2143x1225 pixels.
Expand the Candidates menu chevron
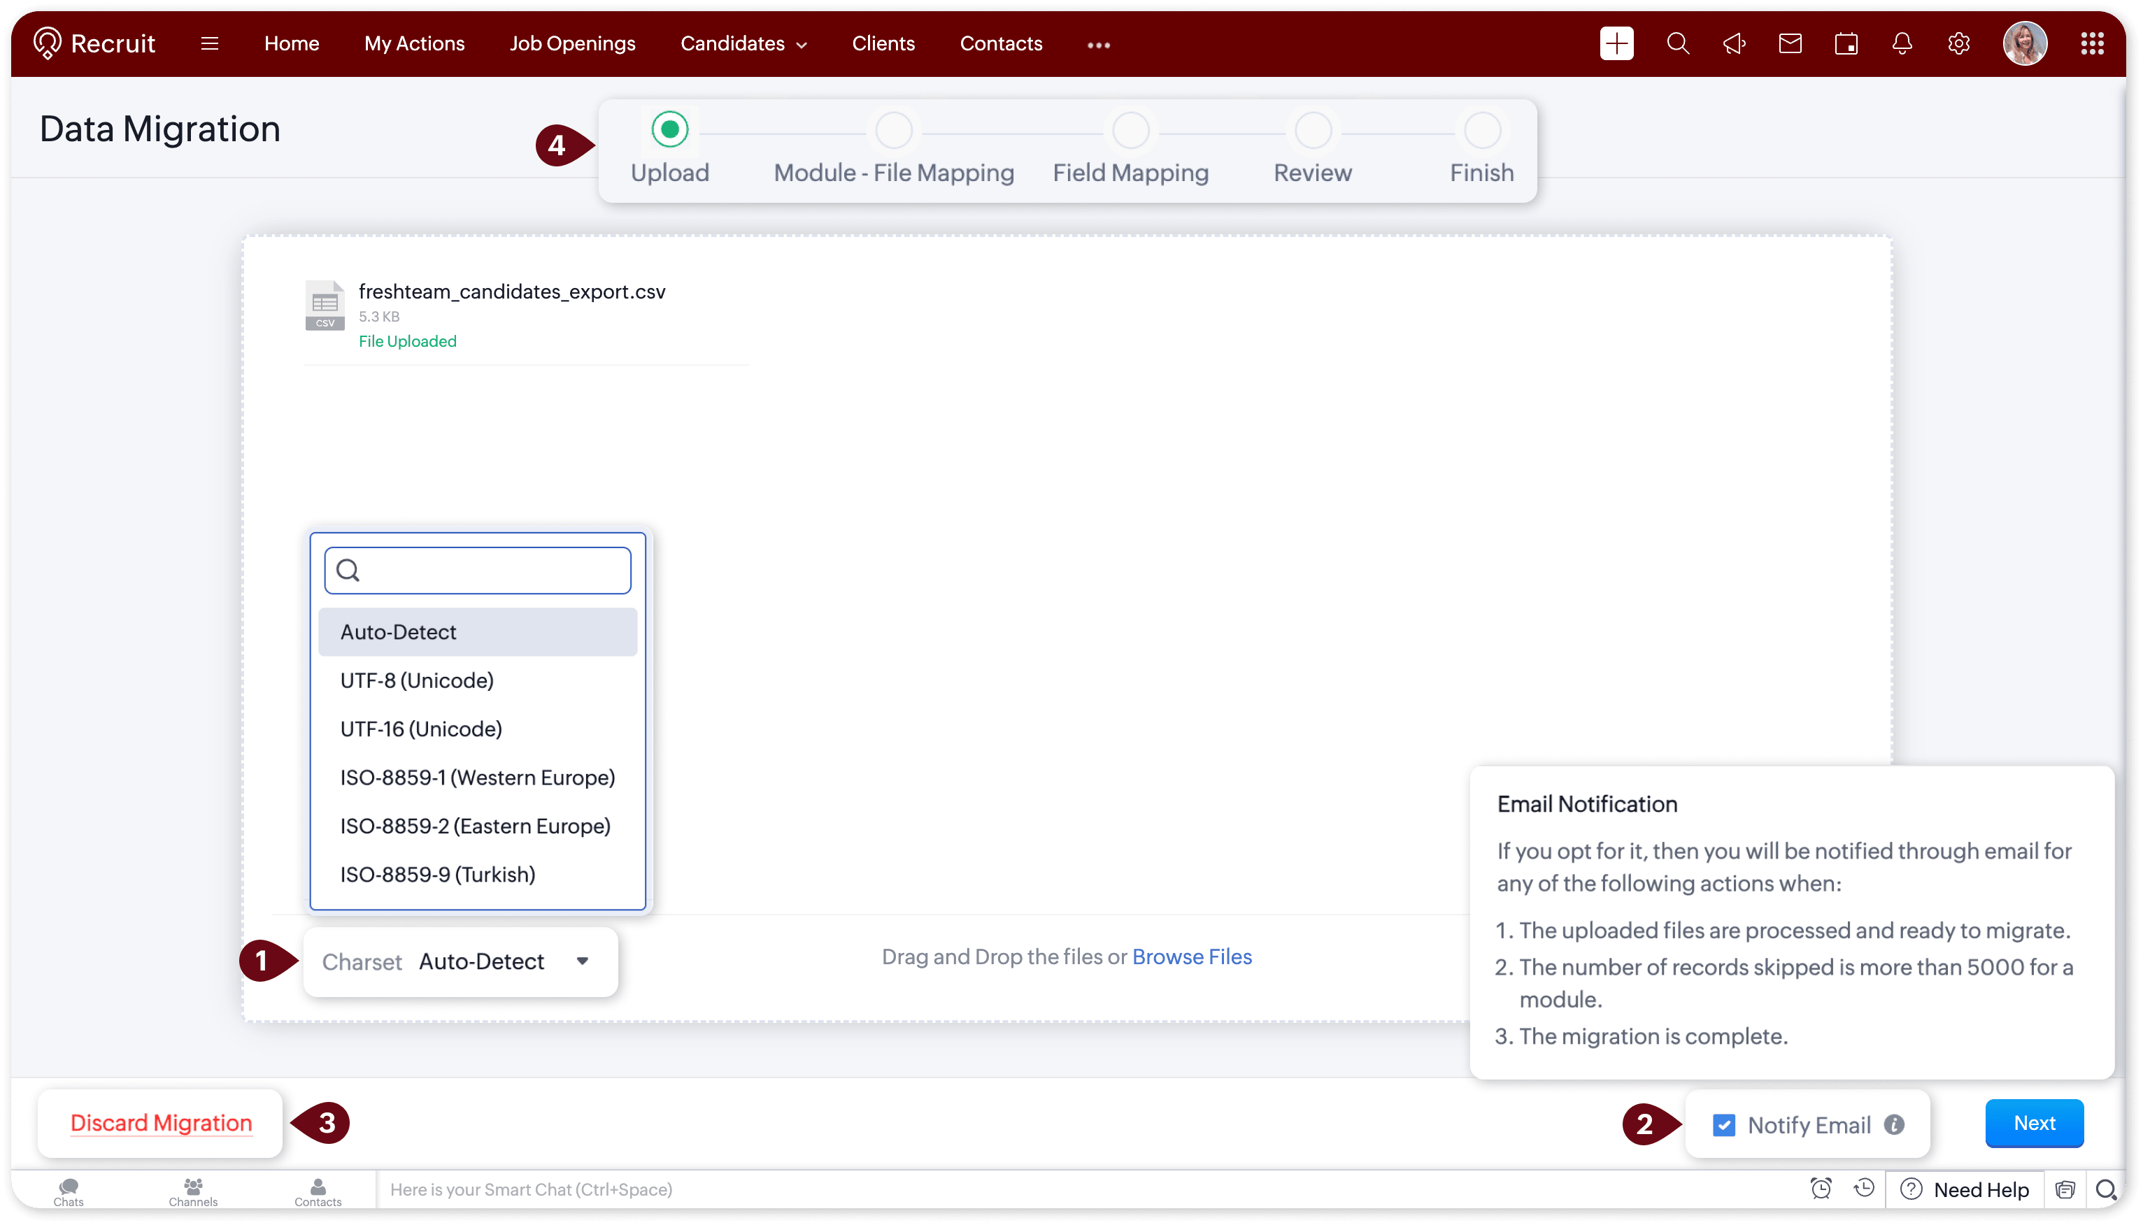tap(802, 45)
